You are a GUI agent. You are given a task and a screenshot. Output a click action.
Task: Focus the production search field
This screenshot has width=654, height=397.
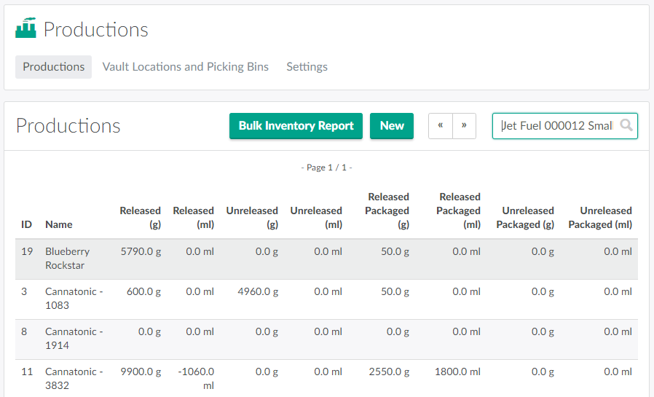pyautogui.click(x=556, y=125)
